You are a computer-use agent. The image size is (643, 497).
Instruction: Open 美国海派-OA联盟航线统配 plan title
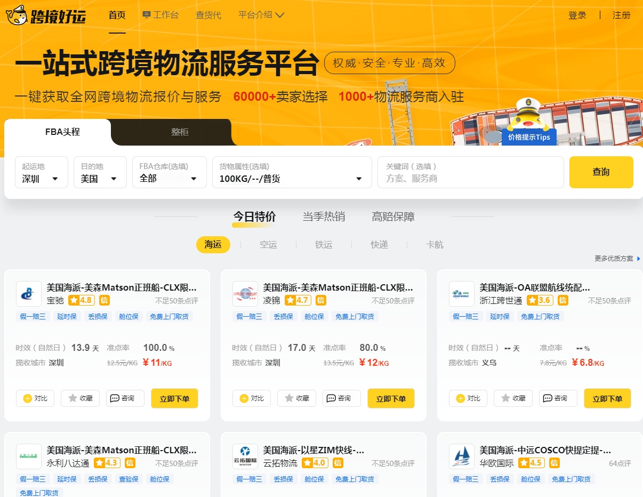coord(535,287)
